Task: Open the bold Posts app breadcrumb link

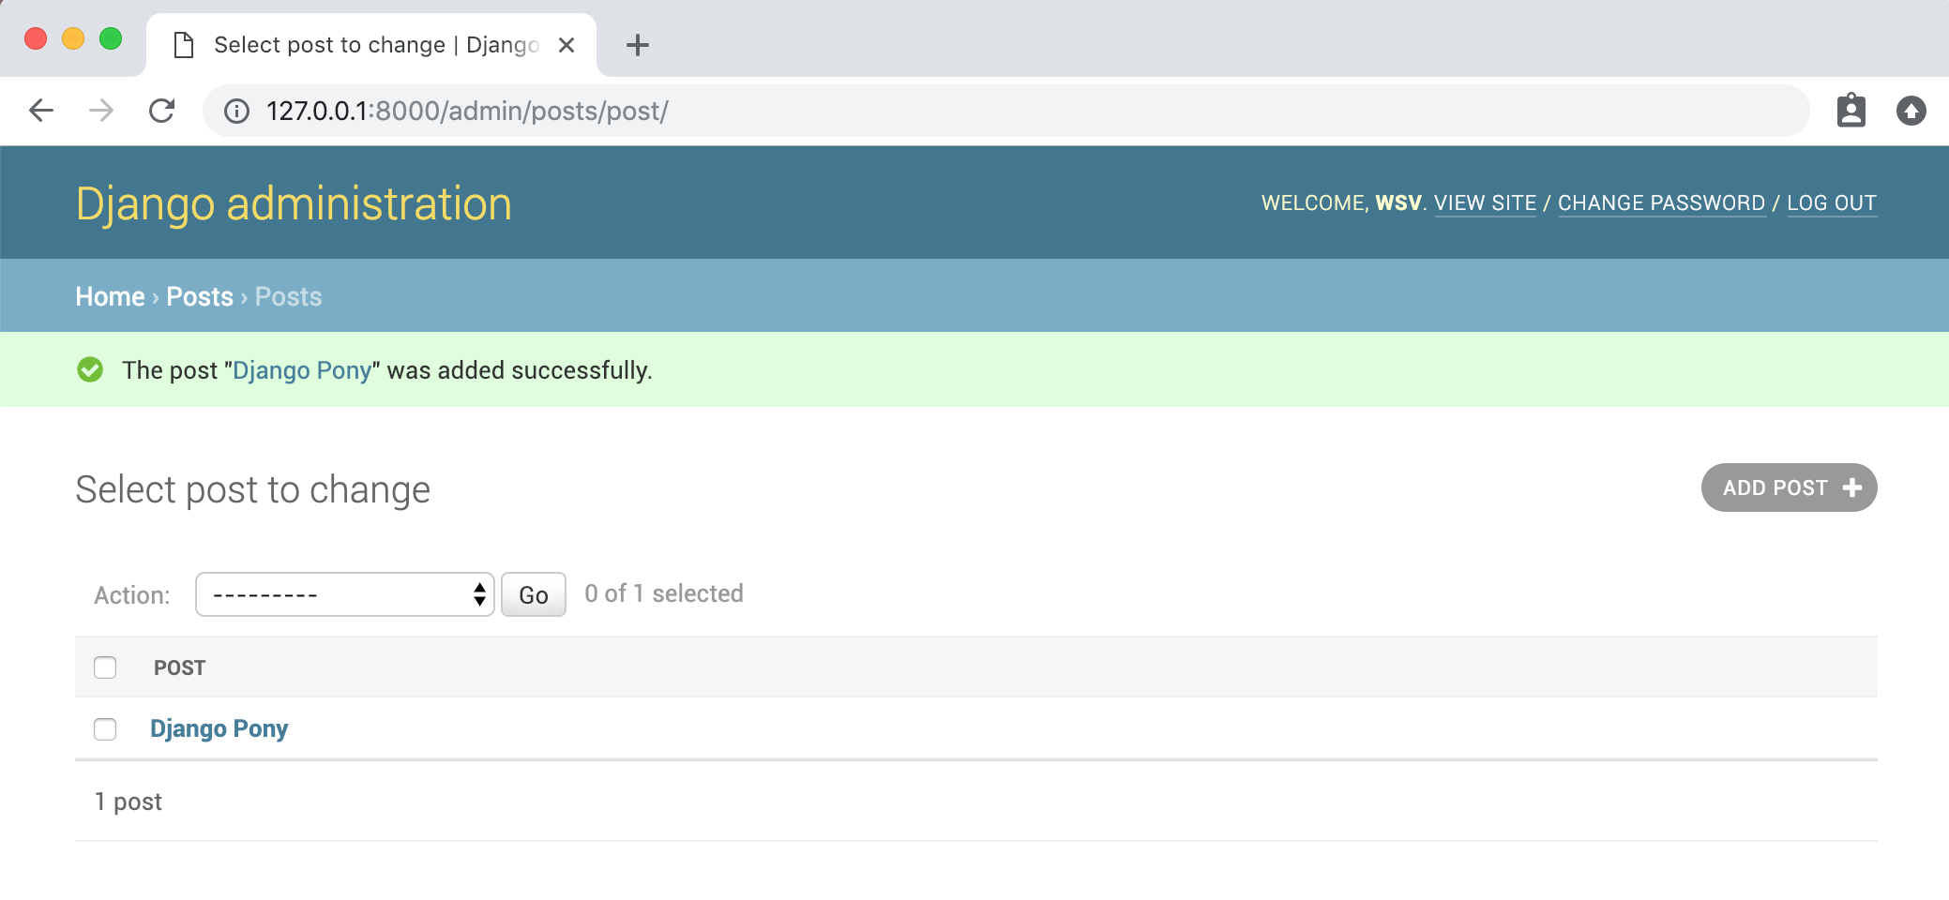Action: click(200, 296)
